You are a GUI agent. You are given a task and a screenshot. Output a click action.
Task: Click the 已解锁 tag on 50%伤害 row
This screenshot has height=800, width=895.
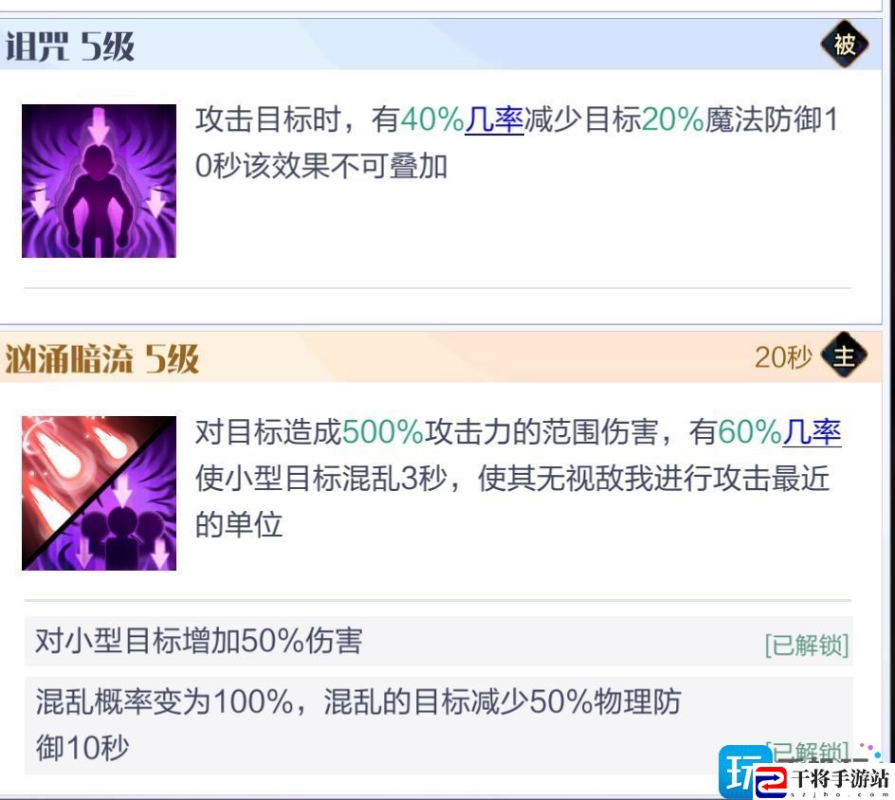point(807,645)
